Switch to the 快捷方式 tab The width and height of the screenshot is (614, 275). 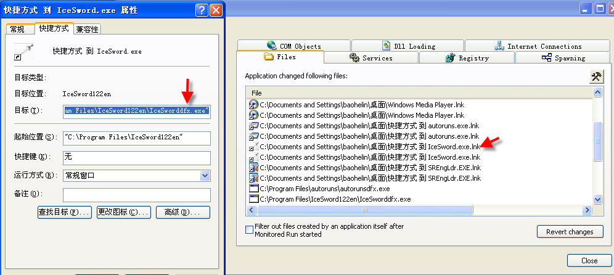click(54, 28)
